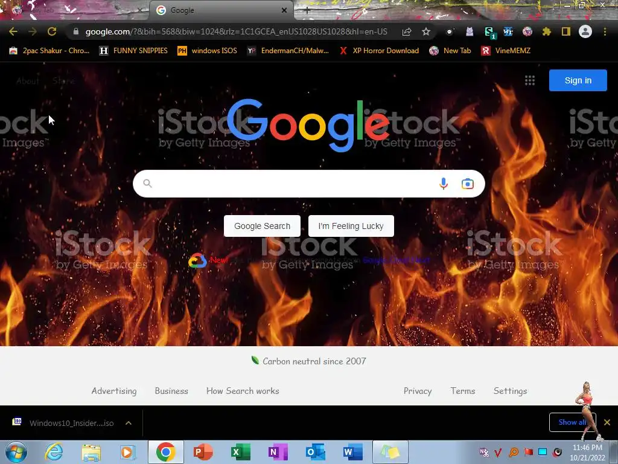
Task: Open the Advertising footer link
Action: point(114,391)
